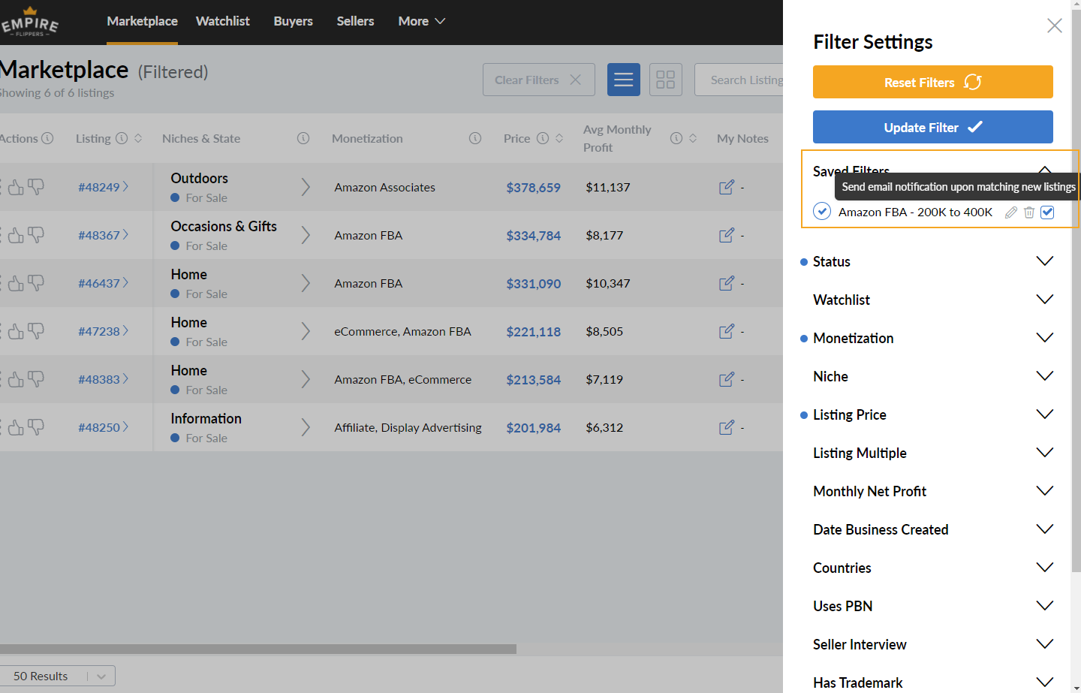Toggle email notification checkbox for saved filter
This screenshot has width=1081, height=693.
pyautogui.click(x=1047, y=212)
